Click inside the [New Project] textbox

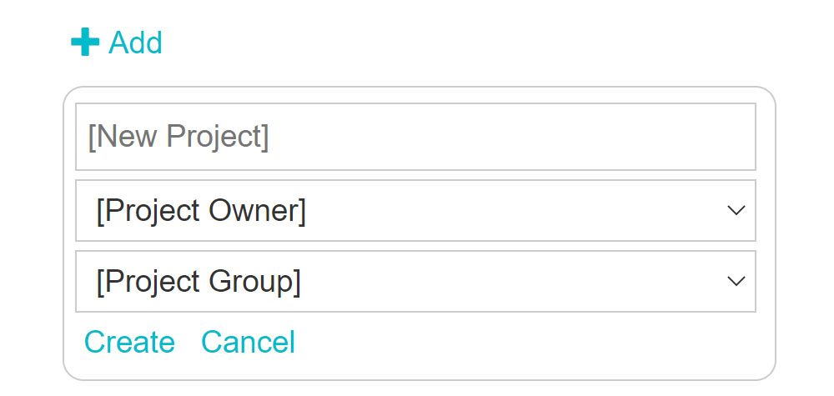coord(415,137)
